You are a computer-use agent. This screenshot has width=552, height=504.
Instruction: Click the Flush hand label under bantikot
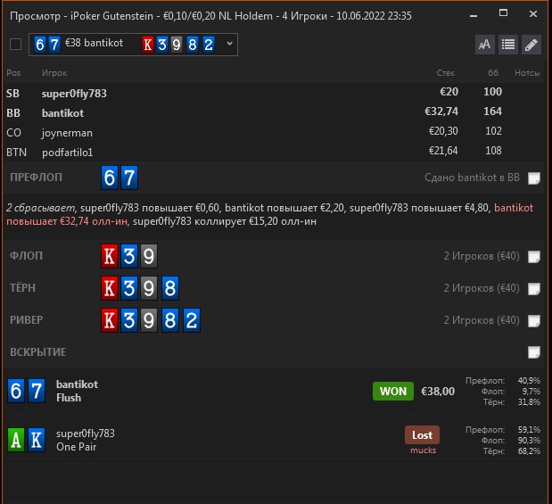69,398
